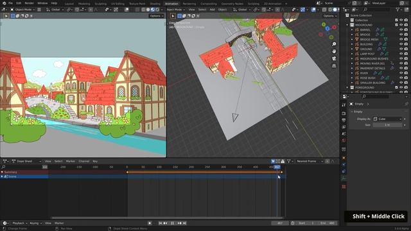Viewport: 411px width, 231px height.
Task: Expand the Scene channel row
Action: (2, 177)
